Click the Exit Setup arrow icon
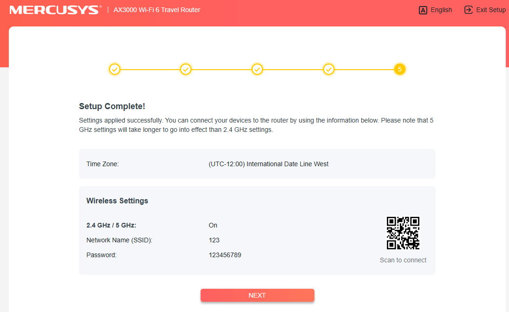This screenshot has width=509, height=312. click(x=469, y=10)
